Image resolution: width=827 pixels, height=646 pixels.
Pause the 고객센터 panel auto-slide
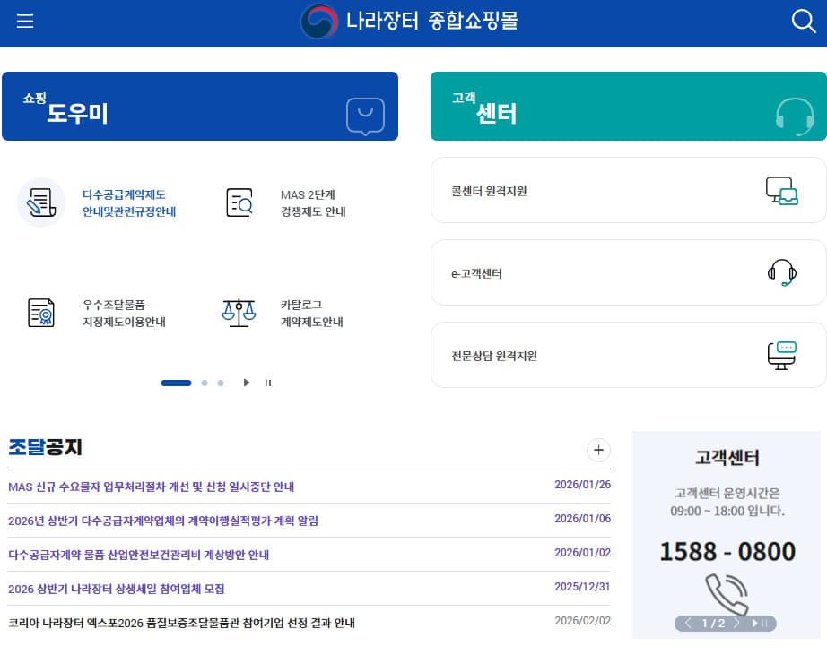coord(766,624)
